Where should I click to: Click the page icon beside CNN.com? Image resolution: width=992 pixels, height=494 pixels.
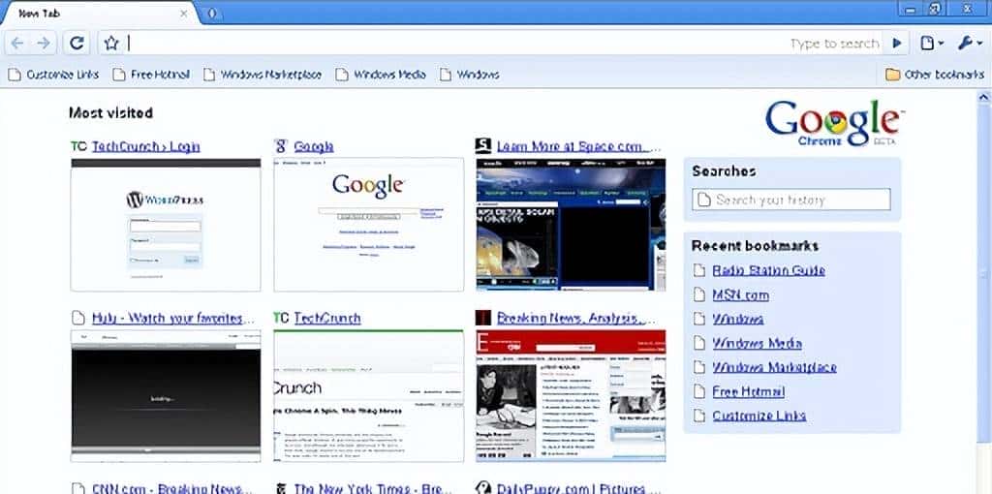(x=77, y=488)
